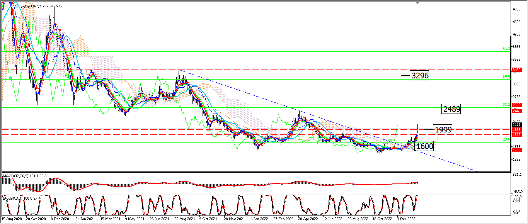Select the 3296 price text label

tap(419, 76)
